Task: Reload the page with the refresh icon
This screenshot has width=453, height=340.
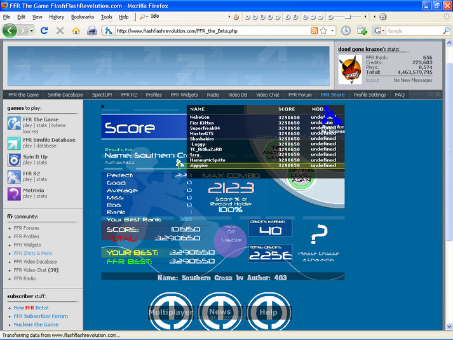Action: coord(44,31)
